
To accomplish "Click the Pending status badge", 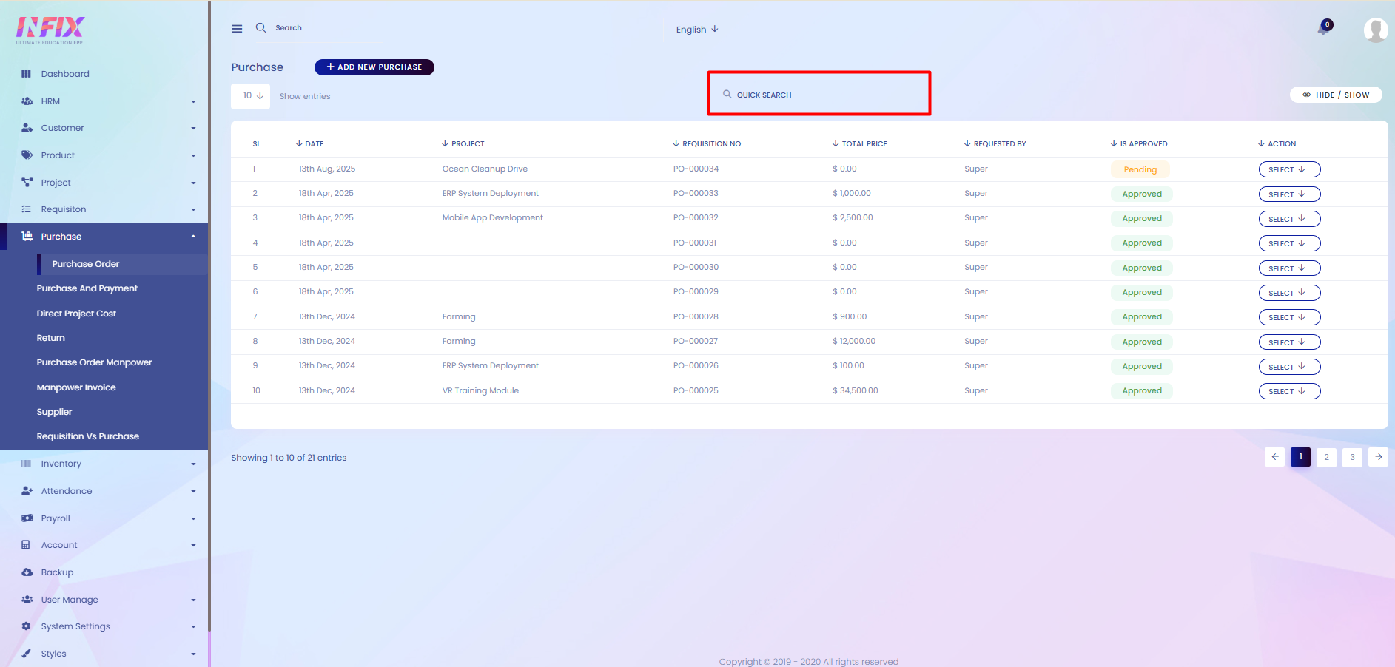I will point(1140,169).
